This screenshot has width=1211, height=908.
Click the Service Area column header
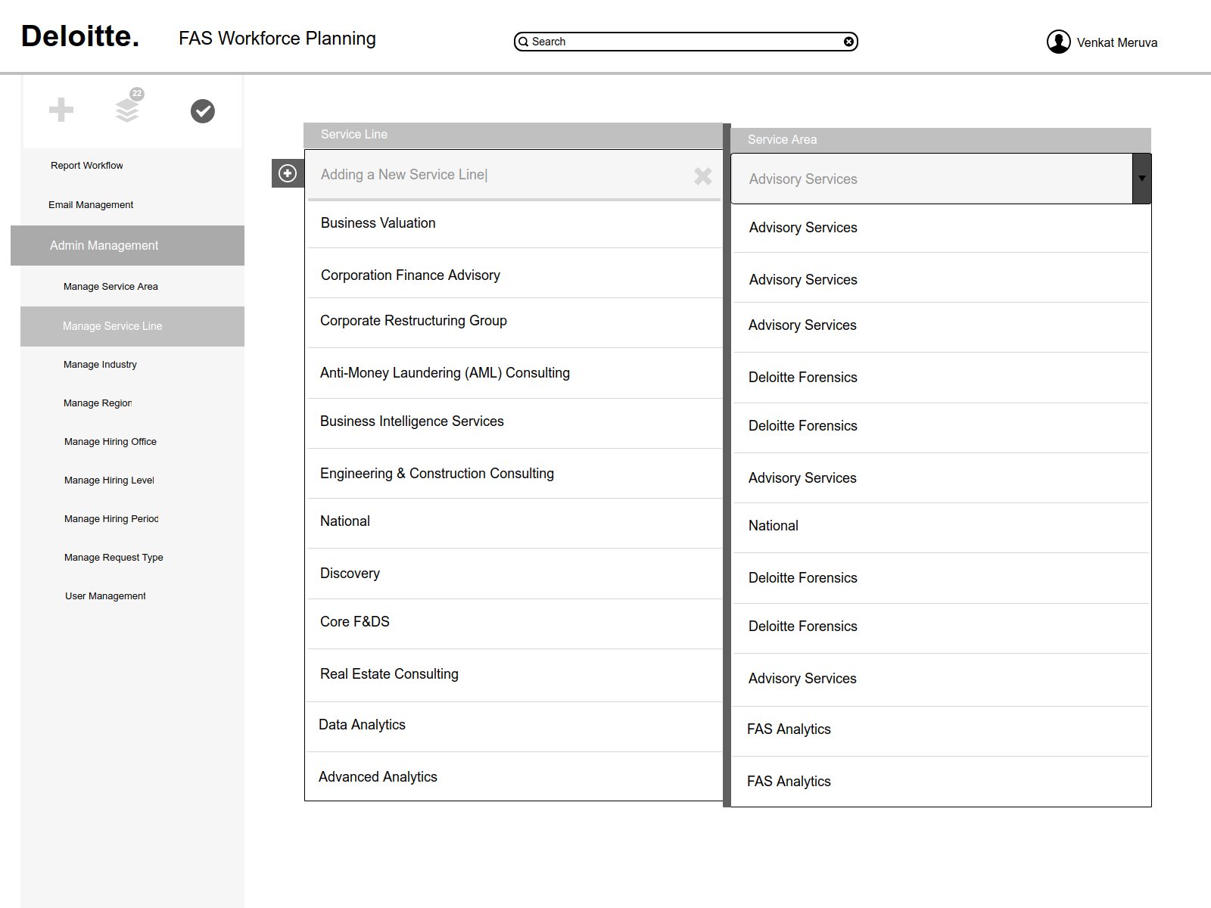(x=941, y=140)
